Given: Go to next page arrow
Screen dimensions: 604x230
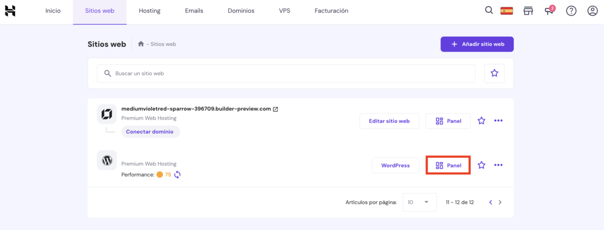Looking at the screenshot, I should coord(500,202).
